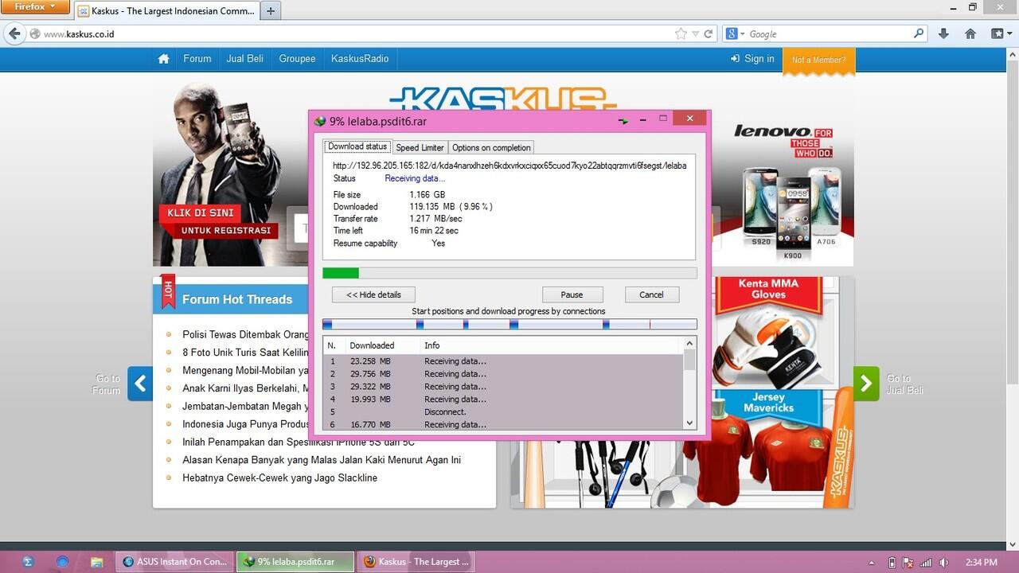Click the Downloaded column header
Viewport: 1019px width, 573px height.
tap(381, 345)
